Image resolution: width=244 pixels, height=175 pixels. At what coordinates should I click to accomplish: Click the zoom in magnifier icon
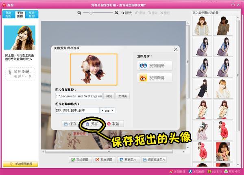click(x=116, y=13)
